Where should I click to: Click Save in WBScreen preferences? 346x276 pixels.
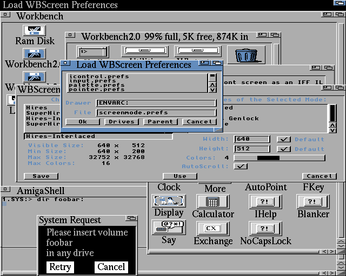41,176
